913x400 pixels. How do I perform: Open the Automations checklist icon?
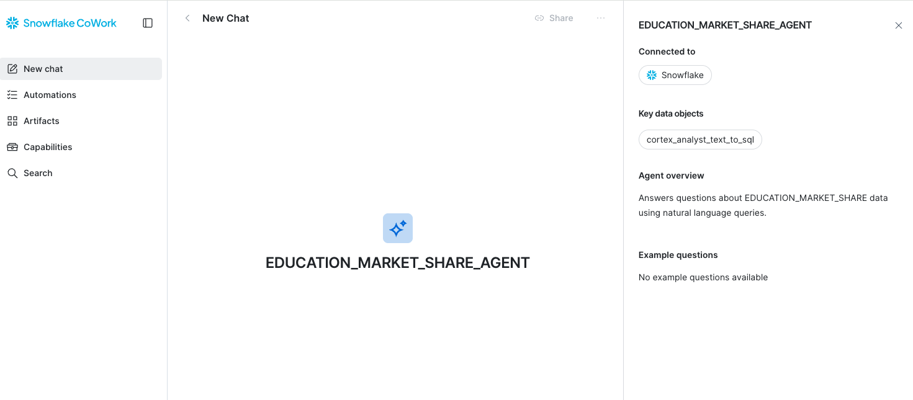12,95
